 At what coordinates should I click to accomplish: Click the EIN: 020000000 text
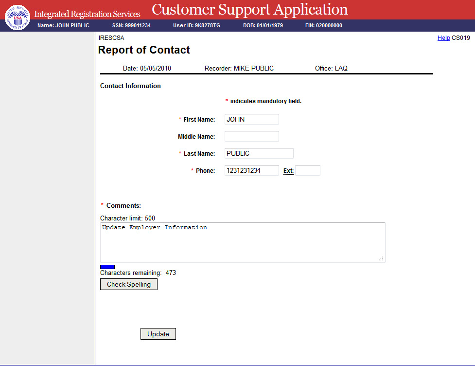click(323, 25)
